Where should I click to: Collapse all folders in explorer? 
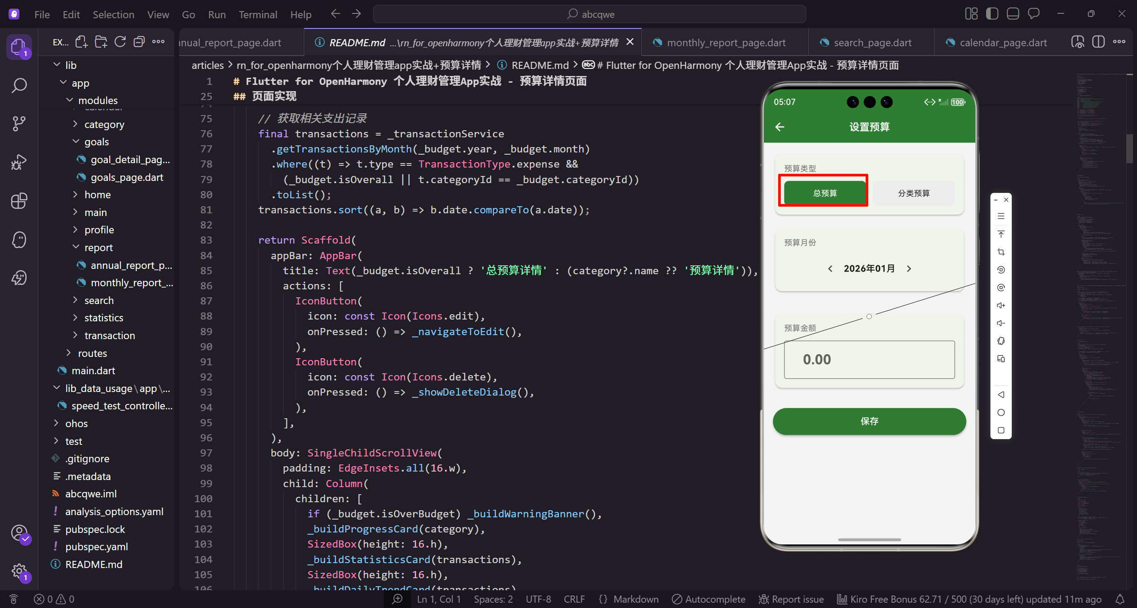(139, 42)
